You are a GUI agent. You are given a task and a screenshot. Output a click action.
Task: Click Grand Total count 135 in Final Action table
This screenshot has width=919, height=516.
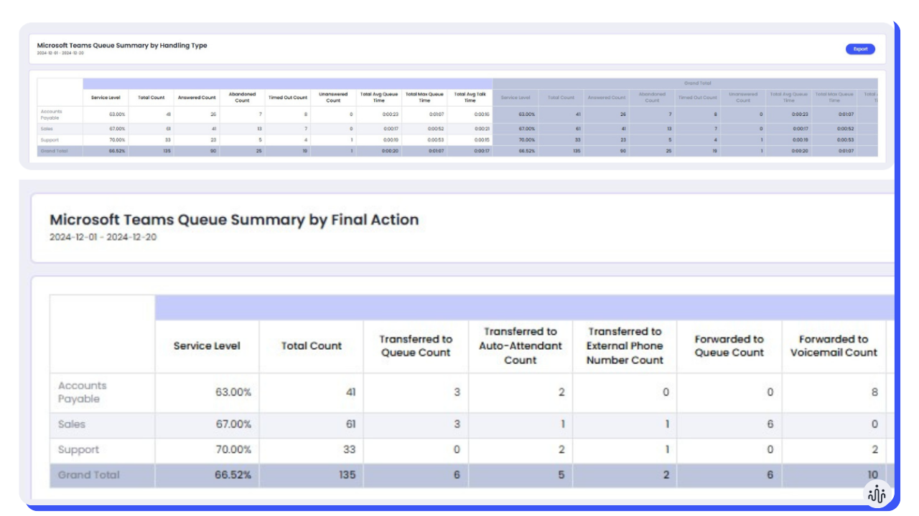[x=347, y=475]
